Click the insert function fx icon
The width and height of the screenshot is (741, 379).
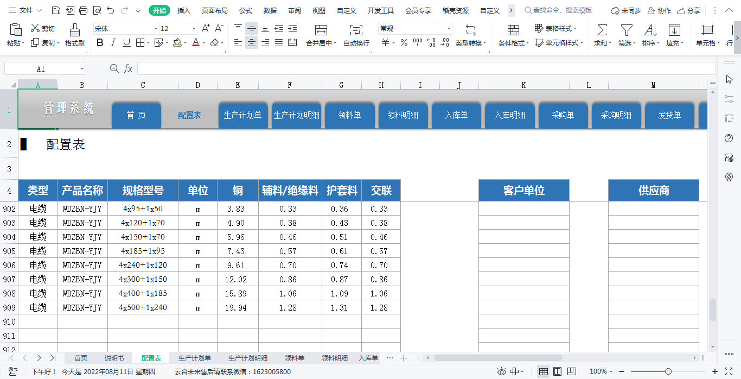[129, 68]
